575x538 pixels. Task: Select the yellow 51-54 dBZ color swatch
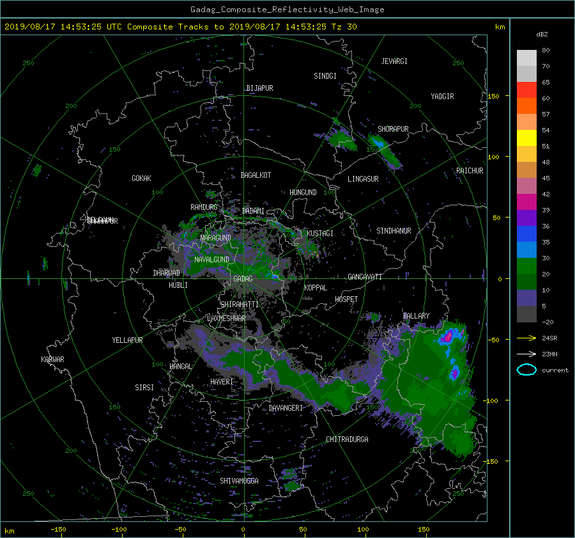(x=526, y=138)
